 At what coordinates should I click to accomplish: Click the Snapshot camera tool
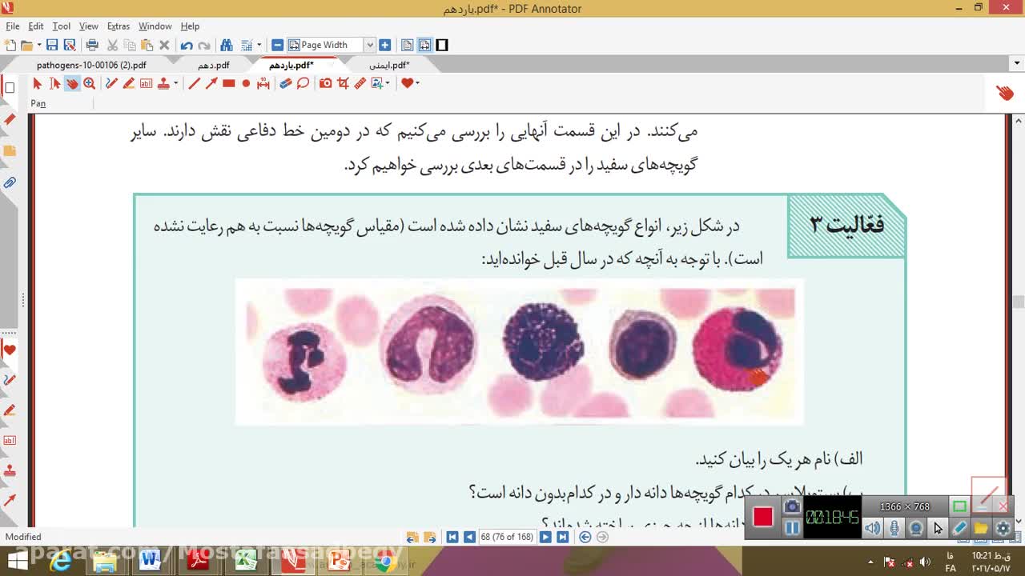[325, 83]
